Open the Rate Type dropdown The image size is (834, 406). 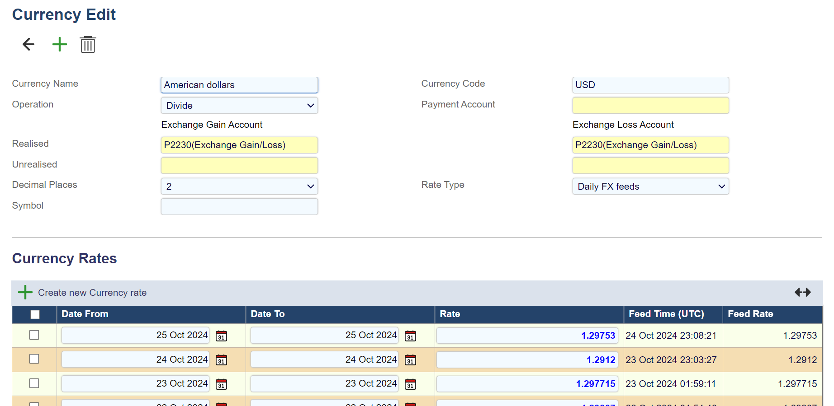click(x=650, y=187)
